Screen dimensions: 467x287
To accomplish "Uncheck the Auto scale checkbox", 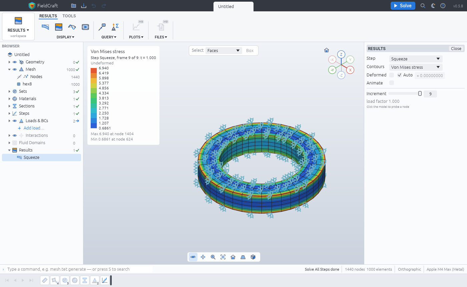I will (x=400, y=75).
